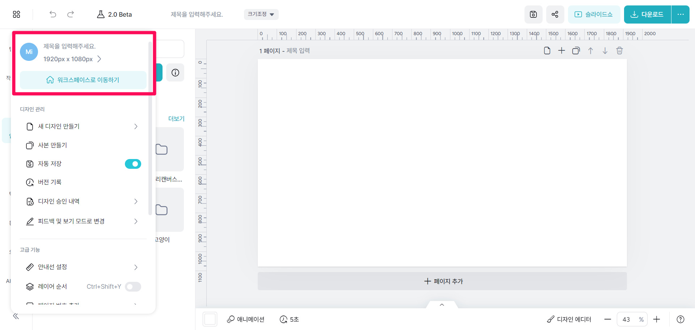Screen dimensions: 695x330
Task: Enable the 레이어 순서 toggle
Action: tap(133, 287)
